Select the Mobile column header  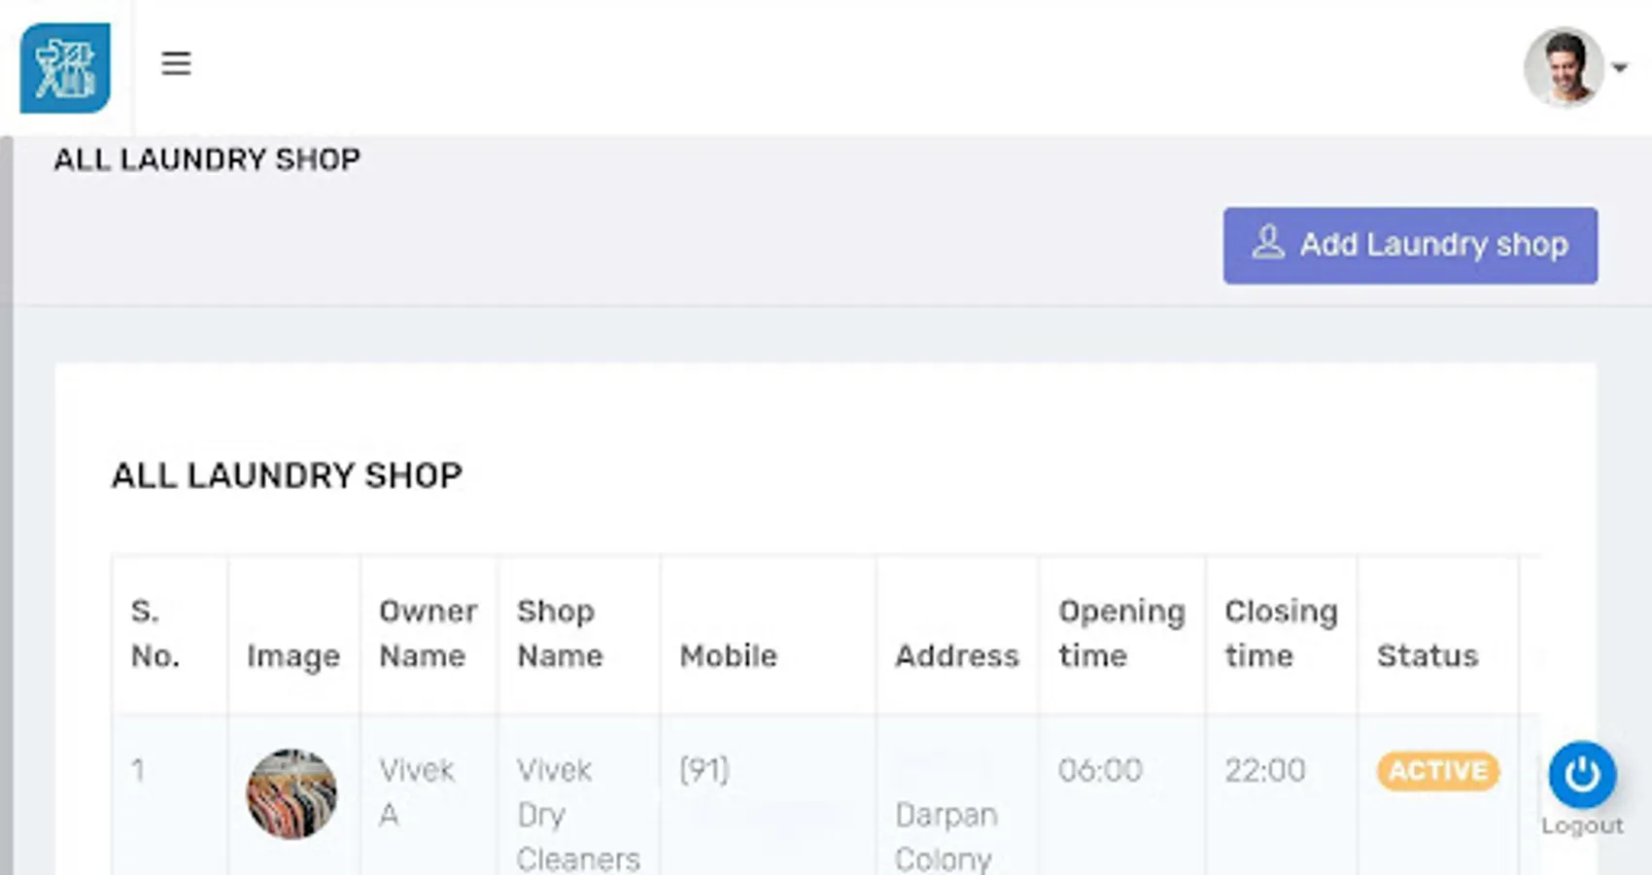coord(728,656)
